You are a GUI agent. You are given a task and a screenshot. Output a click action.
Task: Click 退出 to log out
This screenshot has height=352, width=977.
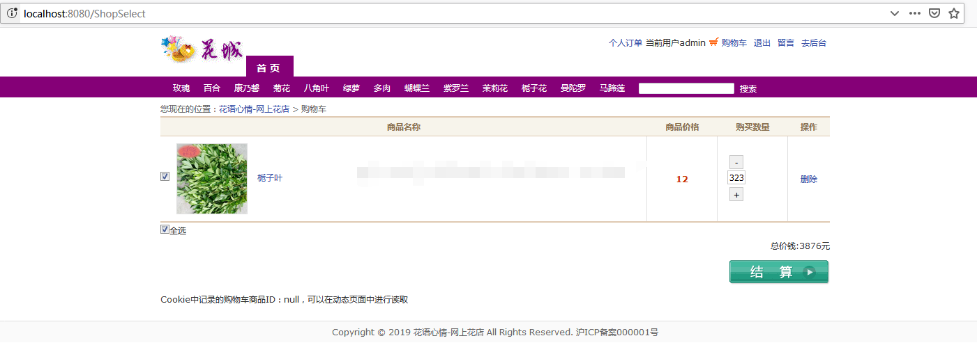[x=762, y=43]
